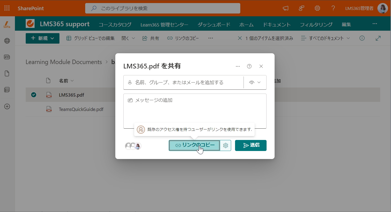Open the file icon in left rail
391x212 pixels.
[7, 73]
